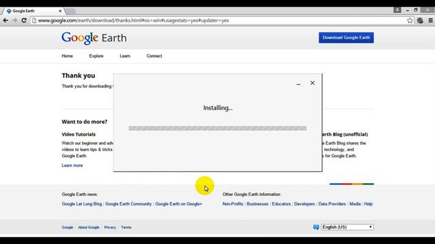Open the Businesses link

point(258,204)
